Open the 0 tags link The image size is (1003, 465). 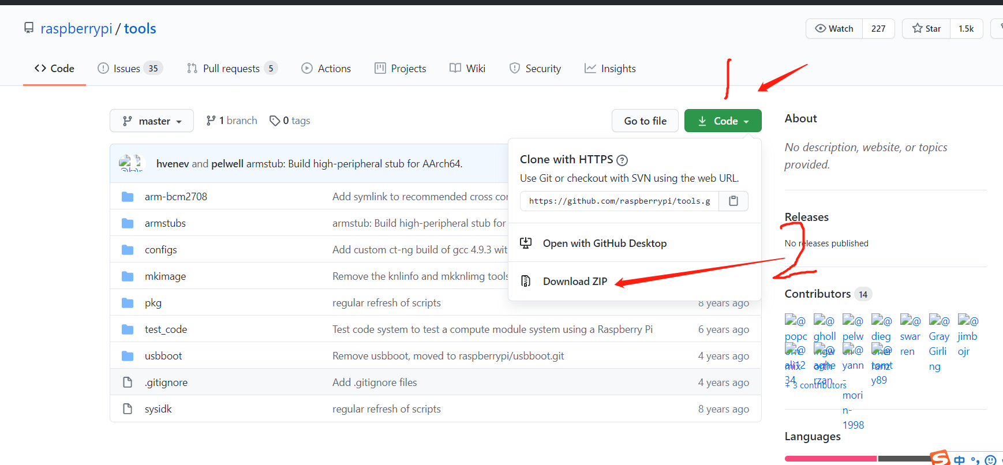[x=290, y=121]
